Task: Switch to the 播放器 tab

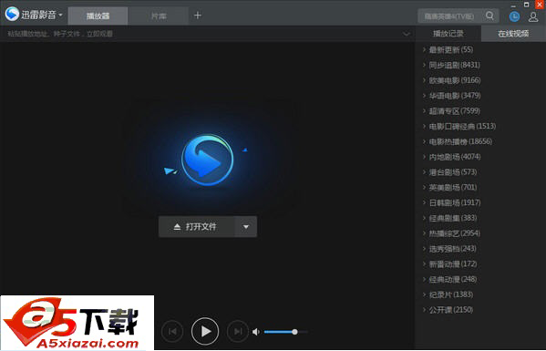Action: click(x=98, y=16)
